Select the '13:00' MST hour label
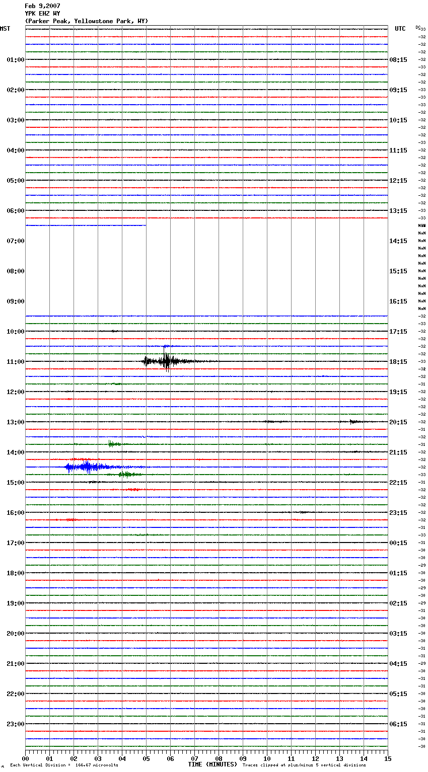 pyautogui.click(x=16, y=422)
